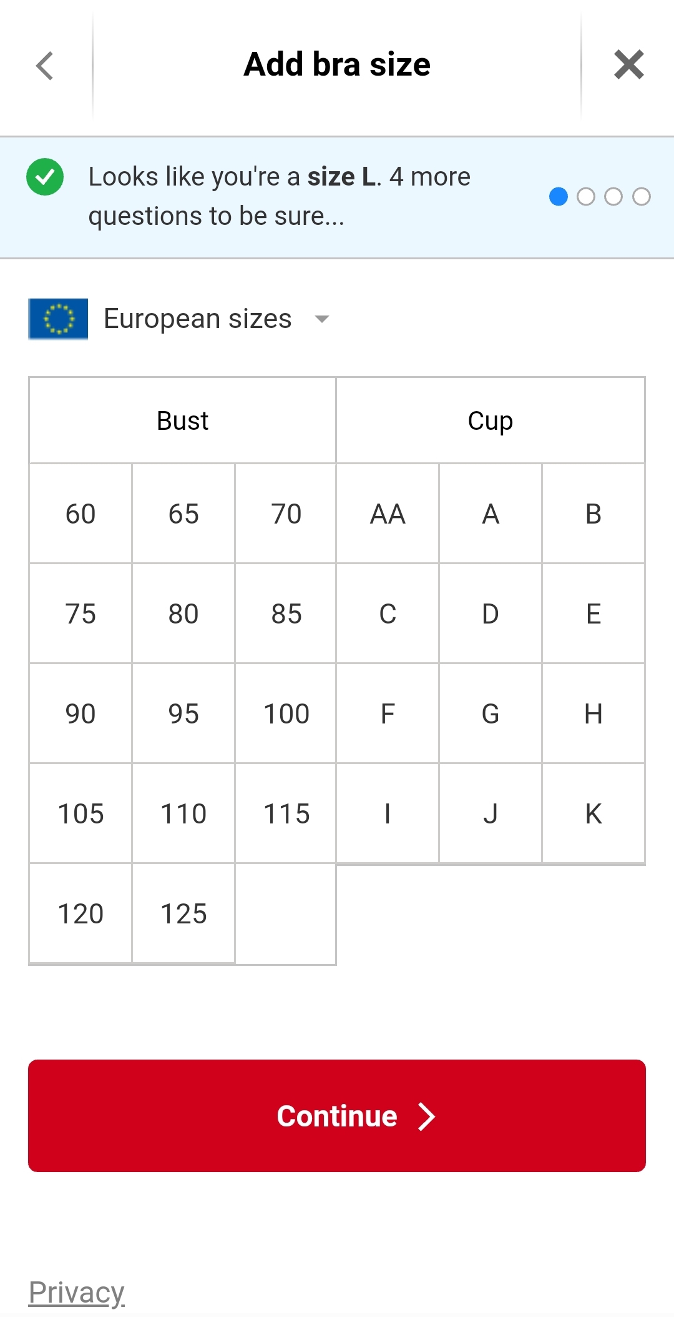Click the first blue progress dot
674x1317 pixels.
(559, 197)
